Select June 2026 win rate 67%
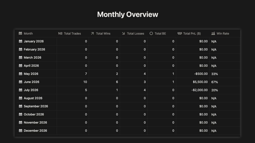255x143 pixels. point(214,82)
